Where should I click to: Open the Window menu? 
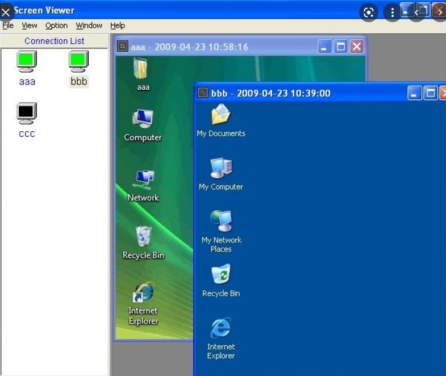pyautogui.click(x=89, y=26)
